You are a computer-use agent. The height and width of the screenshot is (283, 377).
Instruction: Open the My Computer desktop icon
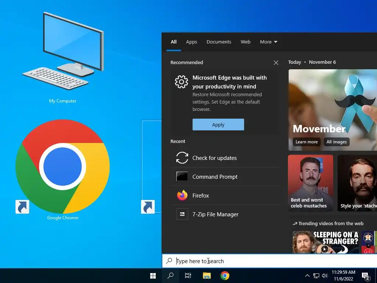click(x=63, y=56)
